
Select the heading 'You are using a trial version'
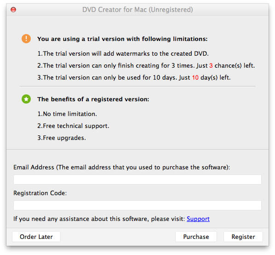pyautogui.click(x=122, y=39)
